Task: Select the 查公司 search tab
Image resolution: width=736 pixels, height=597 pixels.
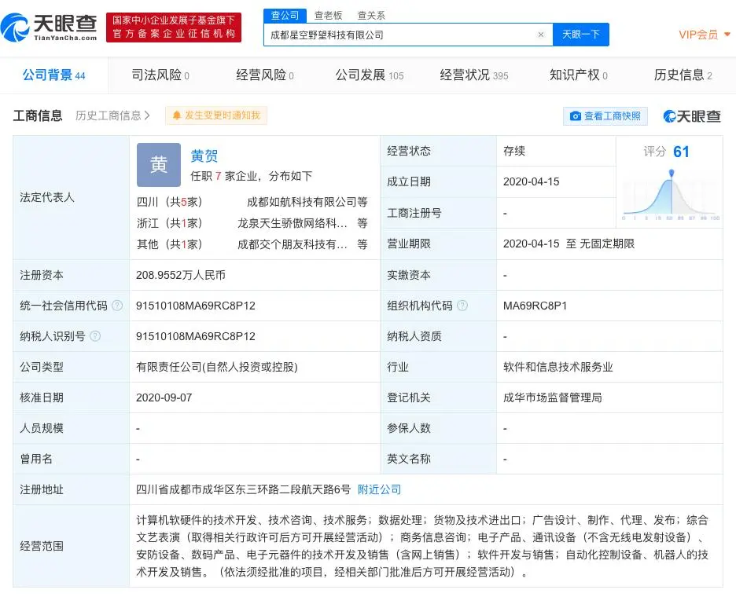Action: point(285,16)
